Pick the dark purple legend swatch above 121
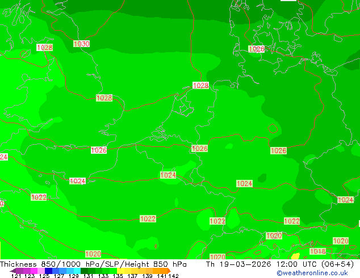360x278 pixels. pos(19,271)
